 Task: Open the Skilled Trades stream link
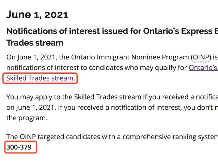[x=40, y=78]
